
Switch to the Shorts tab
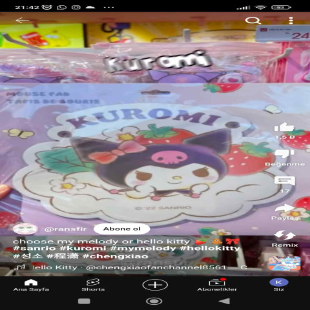93,285
